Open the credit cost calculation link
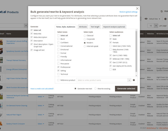 pos(42,89)
